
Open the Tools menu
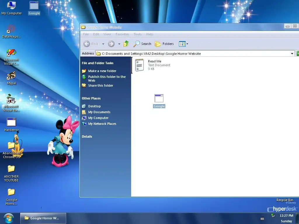click(x=138, y=34)
